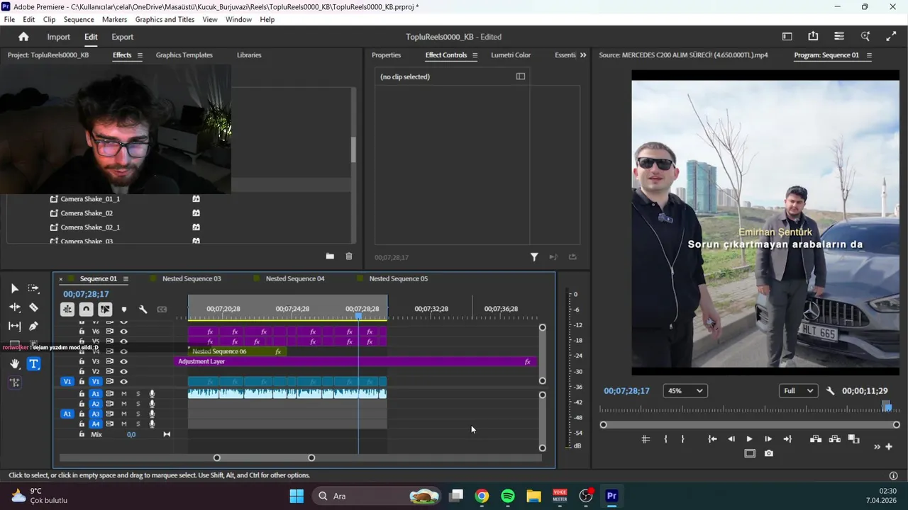The width and height of the screenshot is (908, 510).
Task: Click the Adjustment Layer clip
Action: point(355,362)
